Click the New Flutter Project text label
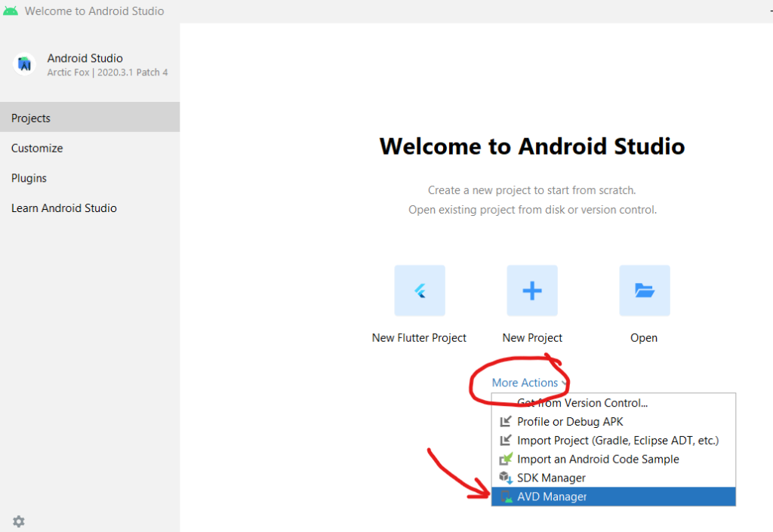The width and height of the screenshot is (773, 532). coord(419,338)
